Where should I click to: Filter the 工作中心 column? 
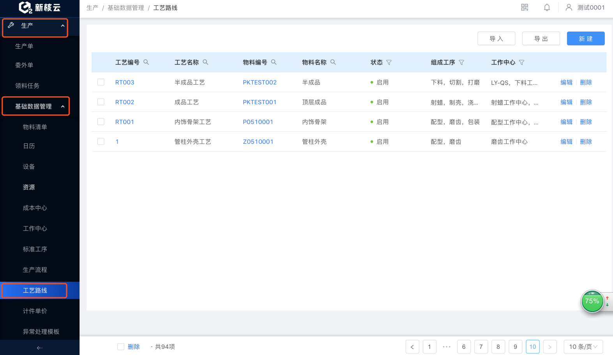521,62
